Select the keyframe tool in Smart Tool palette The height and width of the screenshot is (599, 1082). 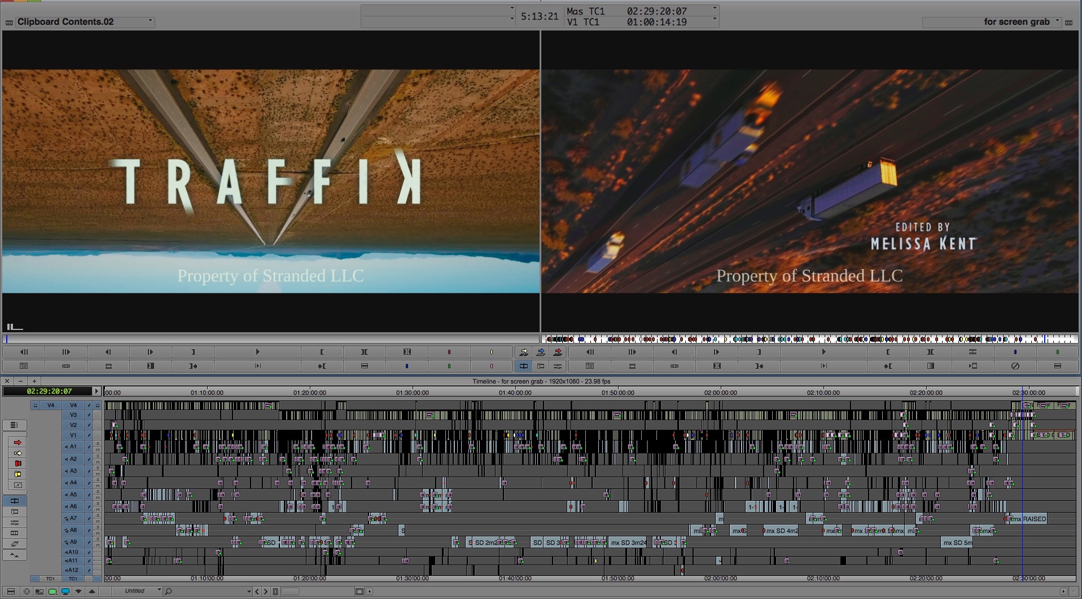(x=17, y=485)
